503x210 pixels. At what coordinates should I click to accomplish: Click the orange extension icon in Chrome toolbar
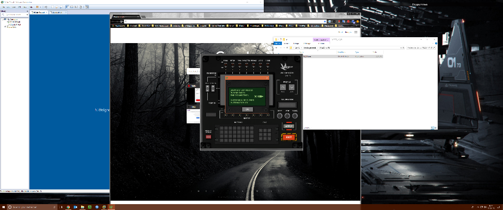pyautogui.click(x=358, y=22)
